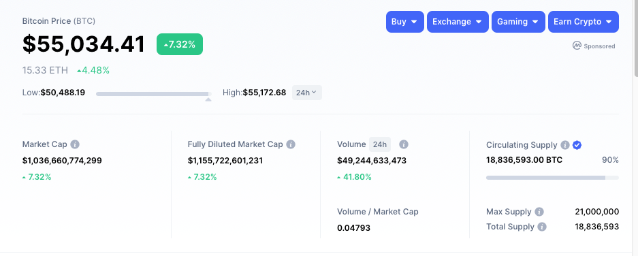Click the 90% supply percentage

click(x=610, y=160)
